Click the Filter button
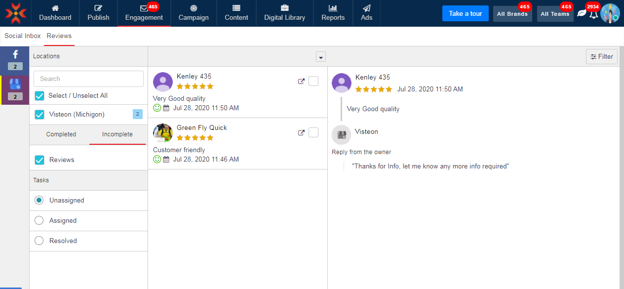 tap(601, 57)
